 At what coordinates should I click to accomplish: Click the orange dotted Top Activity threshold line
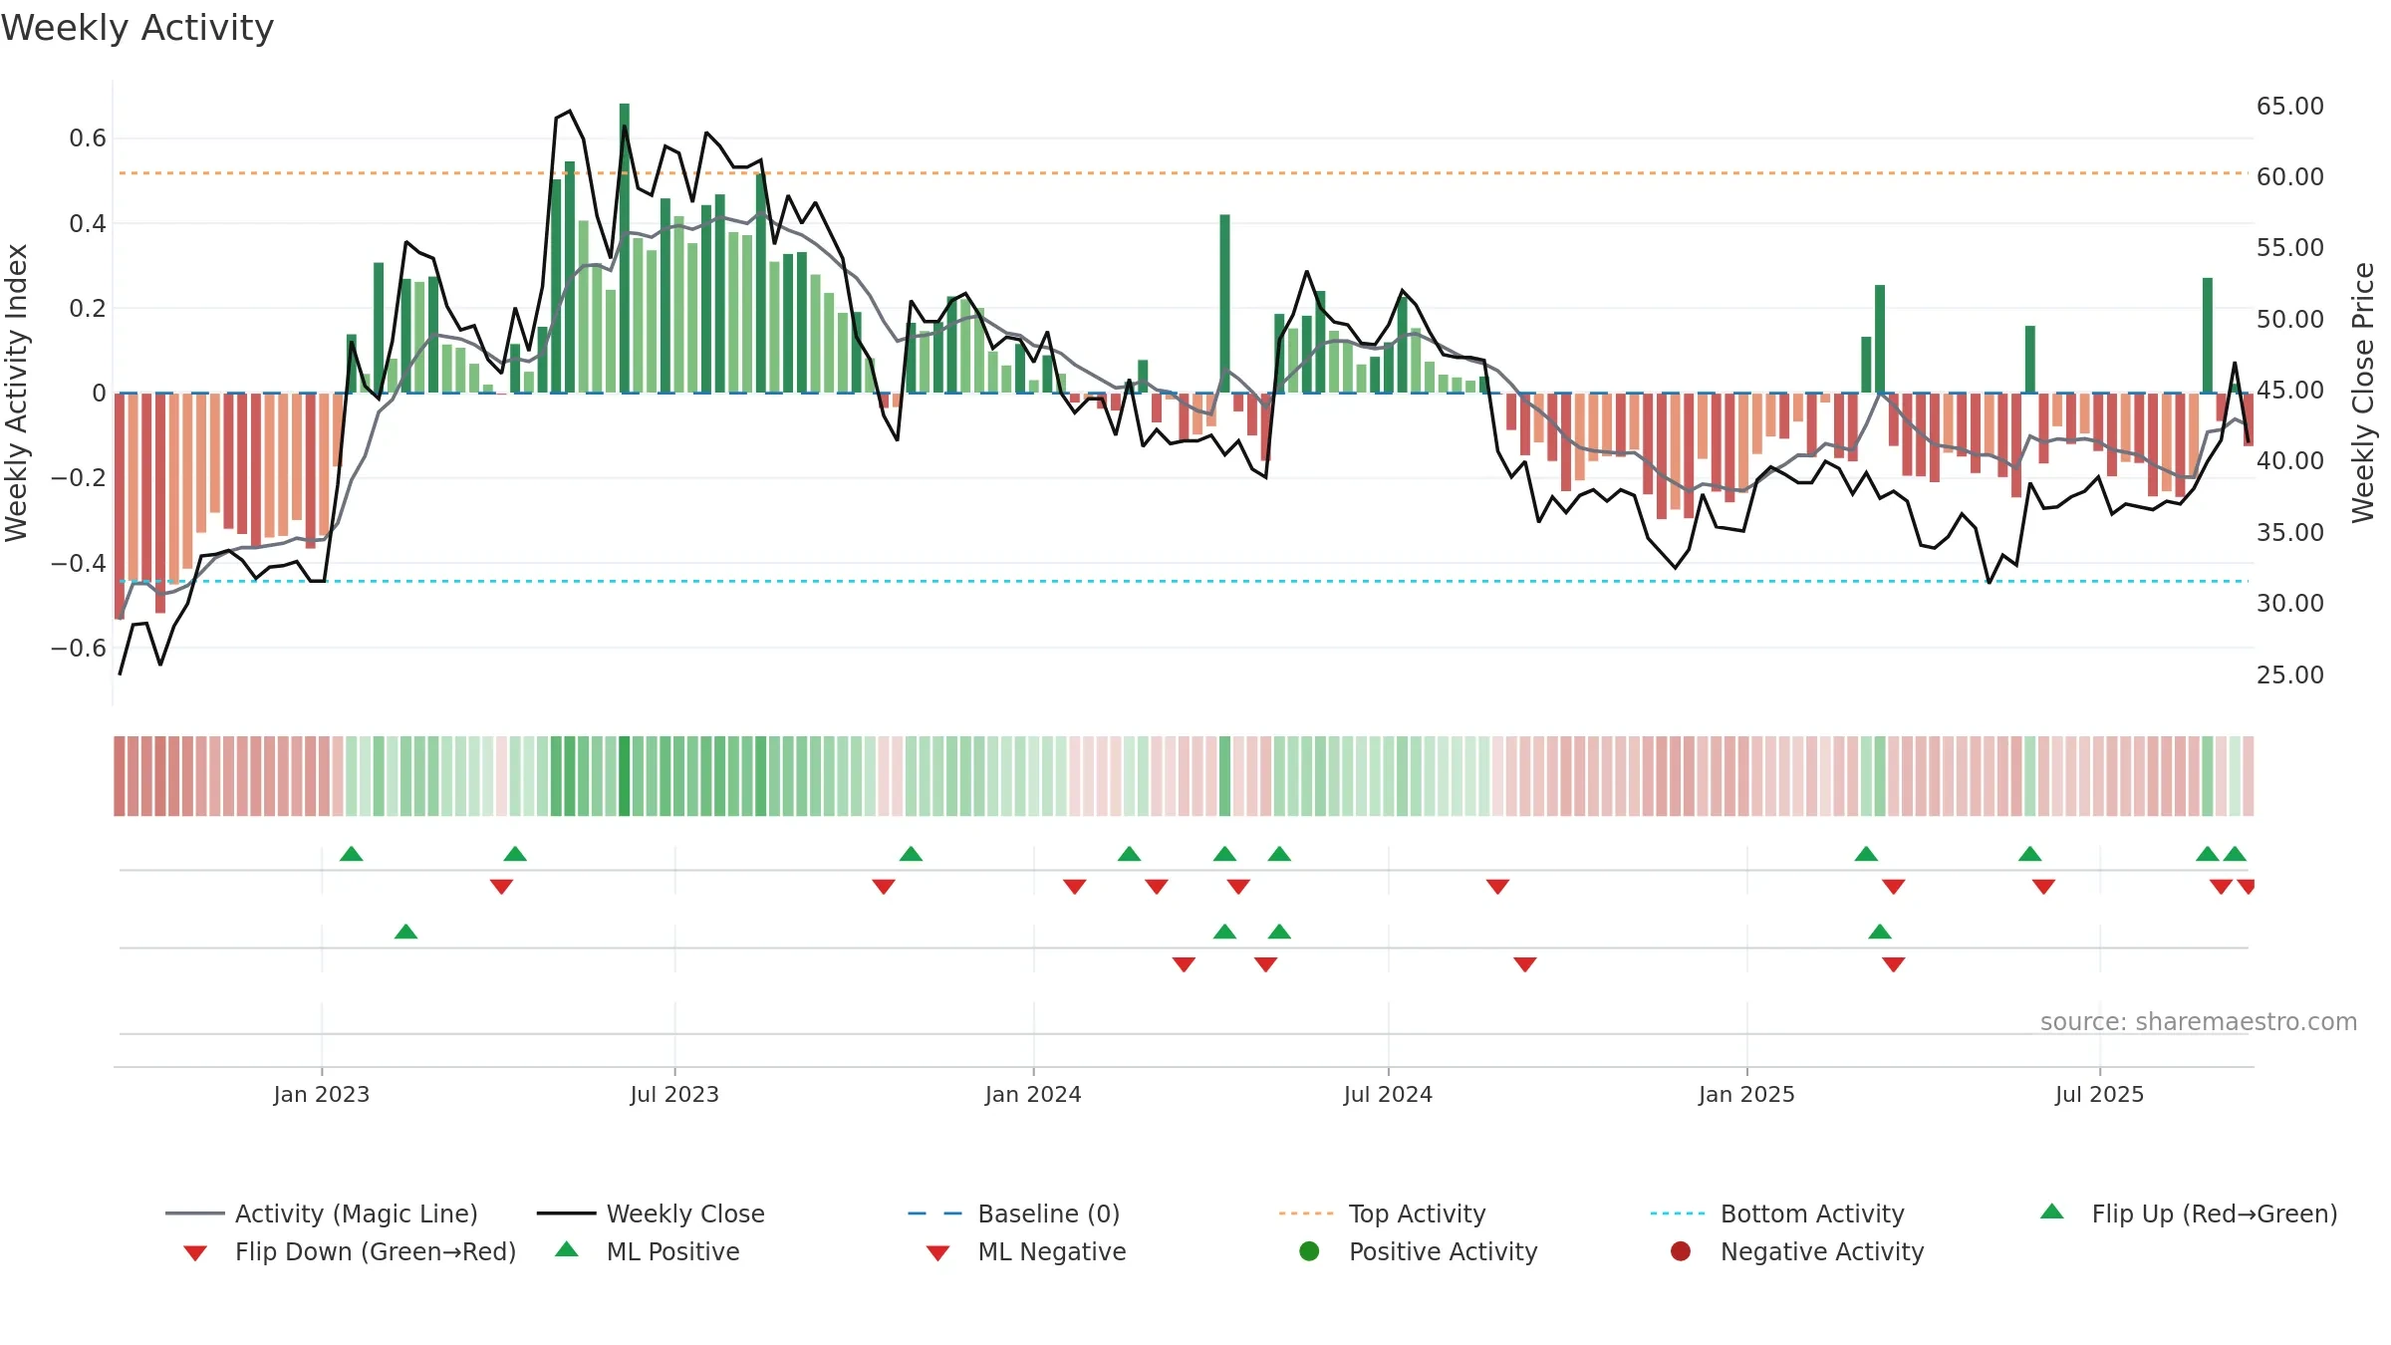[1184, 173]
